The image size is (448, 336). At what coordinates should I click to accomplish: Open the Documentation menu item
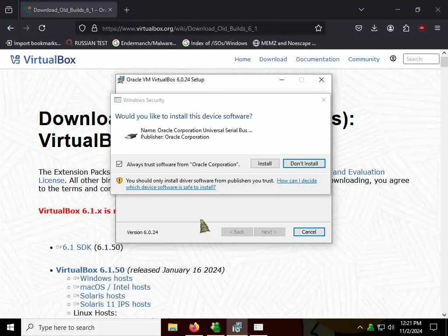click(318, 59)
